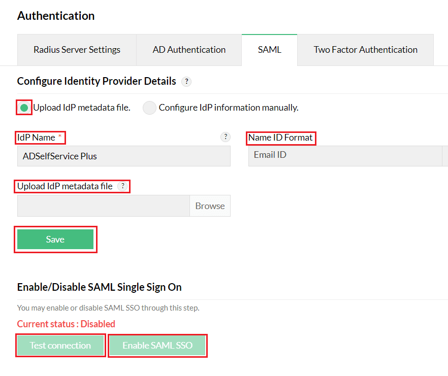Select the SAML tab
This screenshot has width=448, height=376.
tap(269, 50)
